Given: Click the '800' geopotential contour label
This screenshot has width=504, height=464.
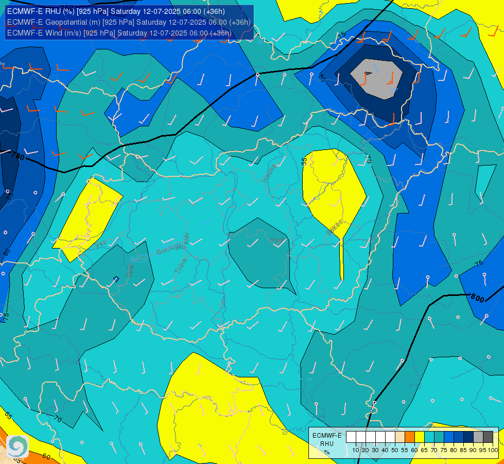Looking at the screenshot, I should pos(477,298).
